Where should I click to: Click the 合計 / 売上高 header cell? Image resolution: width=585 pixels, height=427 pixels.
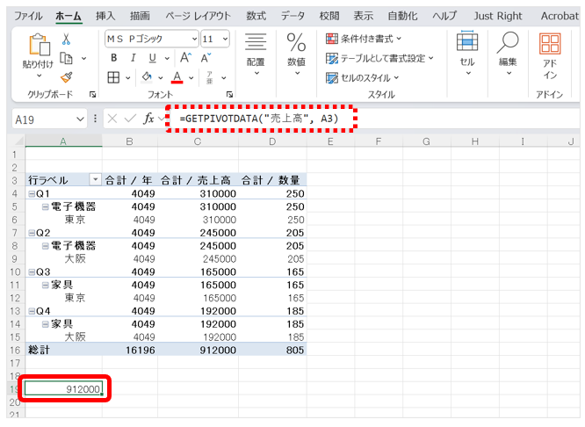pyautogui.click(x=199, y=180)
